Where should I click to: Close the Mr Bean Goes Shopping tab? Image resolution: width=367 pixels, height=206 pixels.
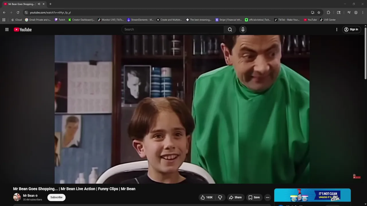coord(44,4)
